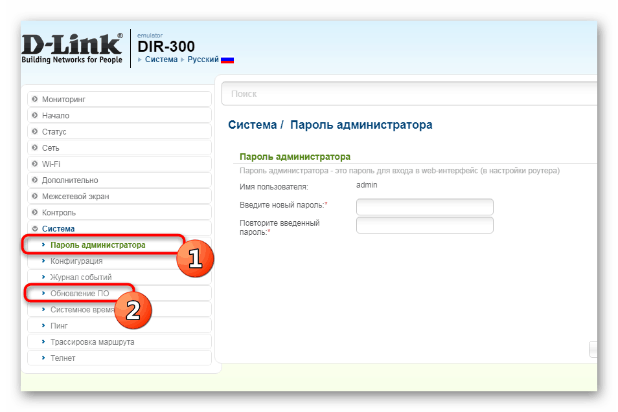The width and height of the screenshot is (618, 412).
Task: Click the Повторите введенный пароль field
Action: tap(424, 225)
